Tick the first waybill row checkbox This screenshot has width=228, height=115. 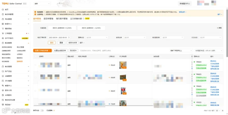[x=36, y=65]
